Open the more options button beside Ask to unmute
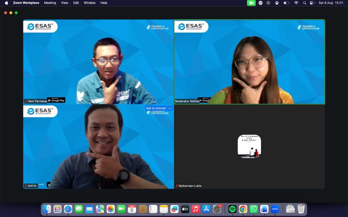The width and height of the screenshot is (348, 217). 170,108
